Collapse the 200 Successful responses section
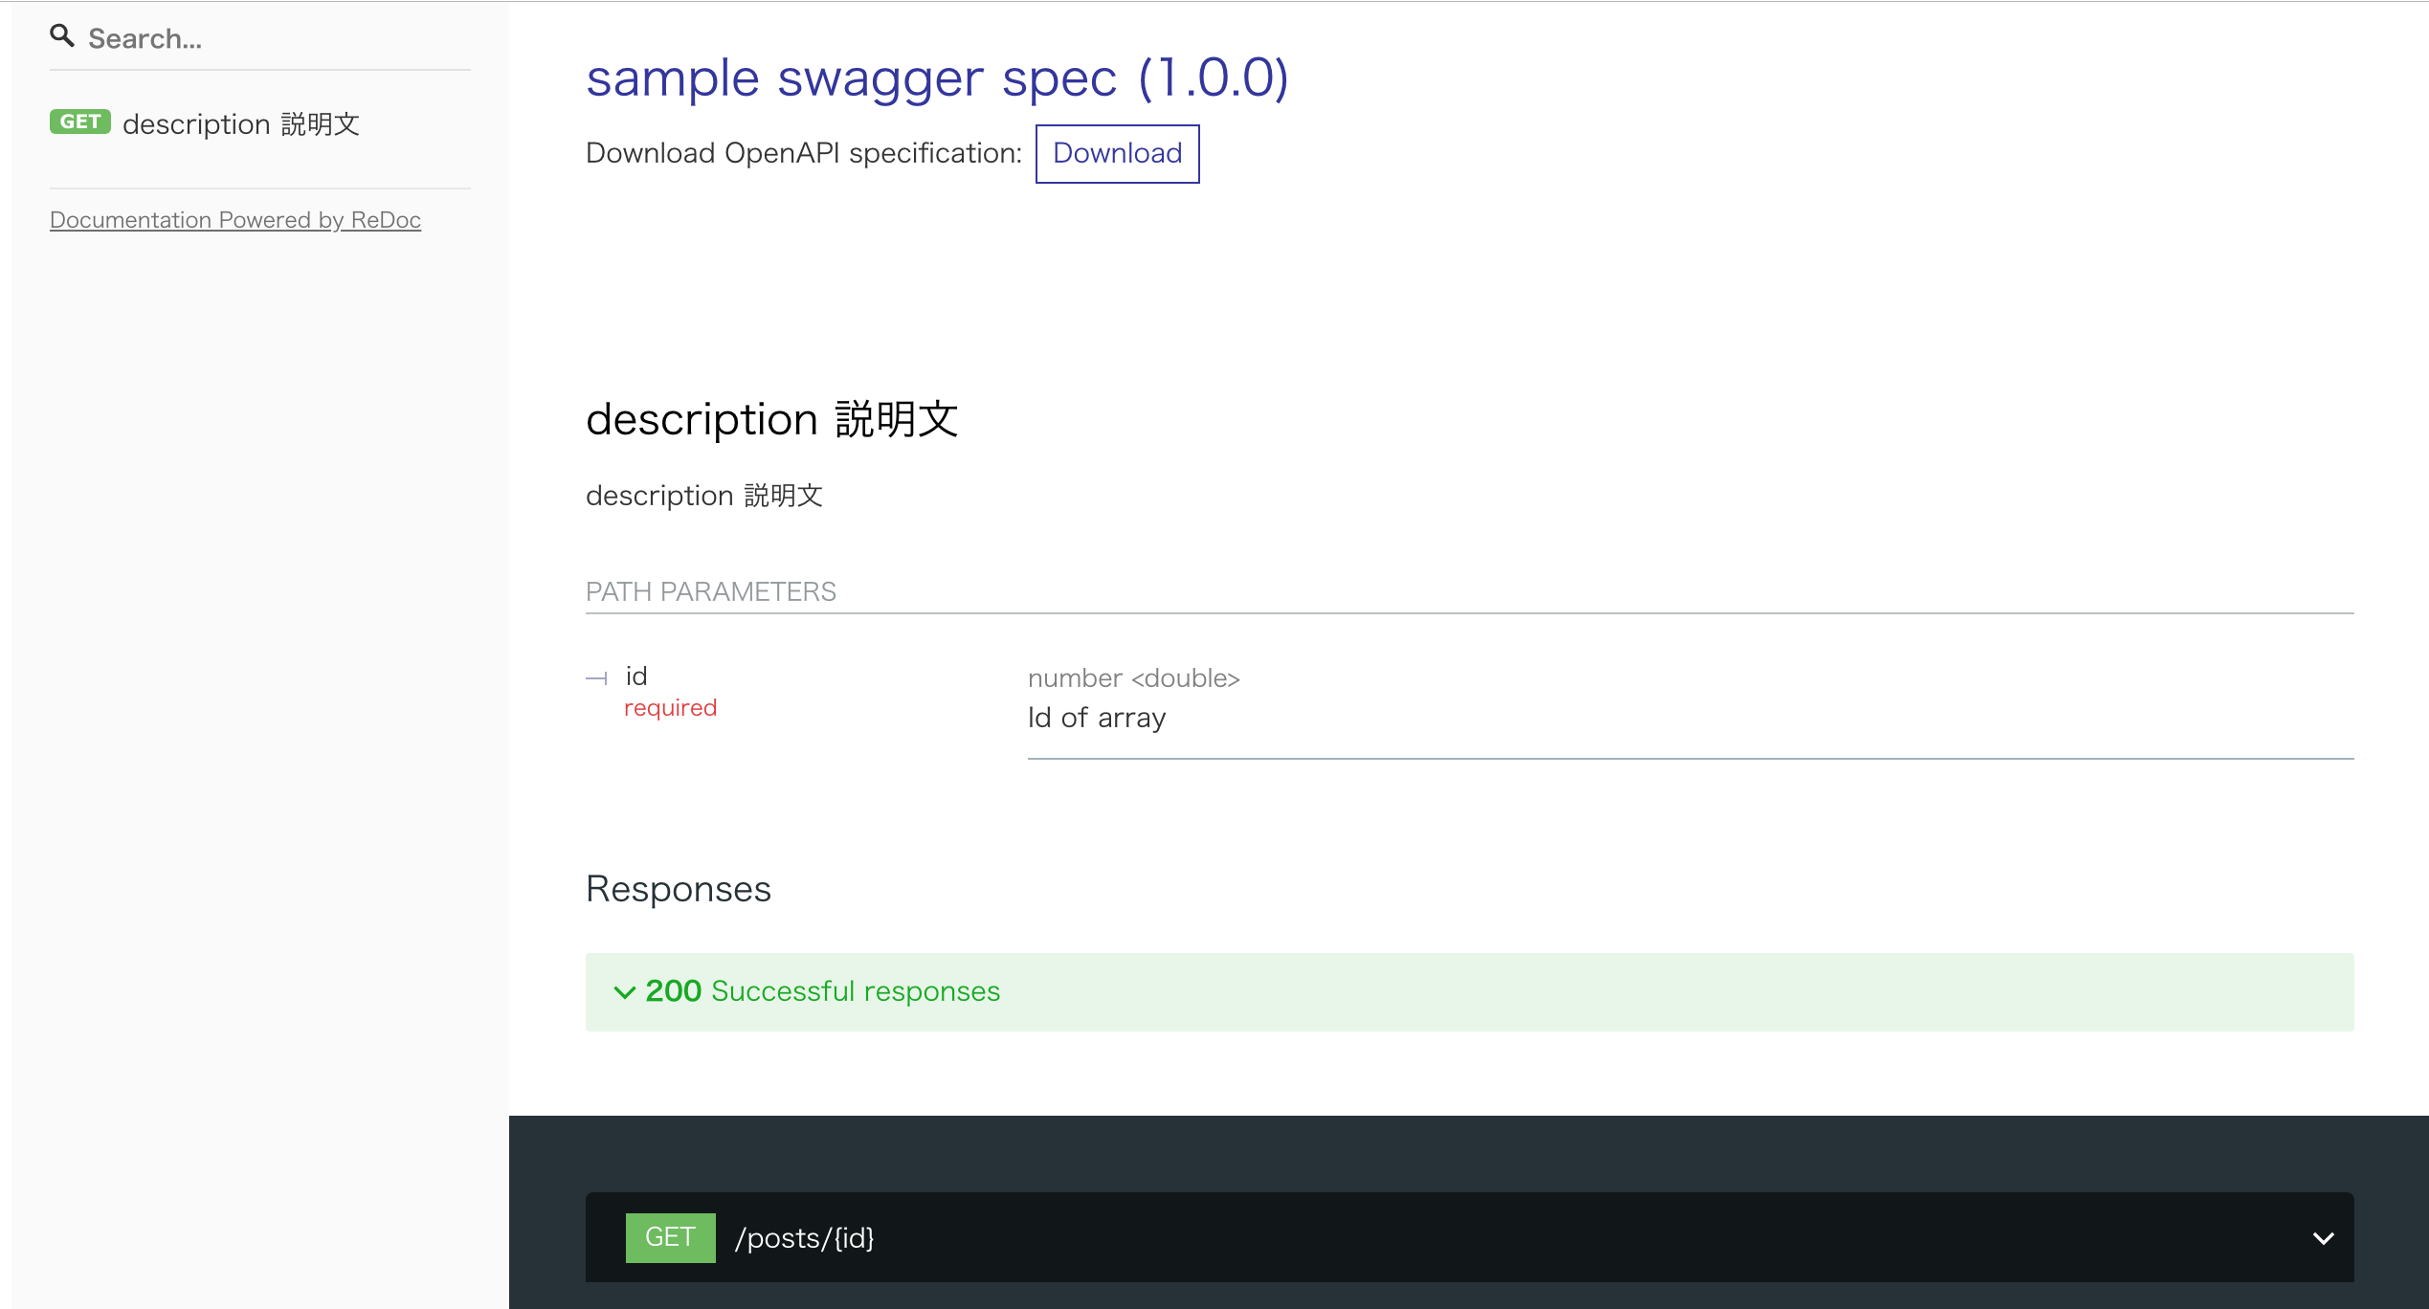Image resolution: width=2429 pixels, height=1309 pixels. pyautogui.click(x=823, y=991)
